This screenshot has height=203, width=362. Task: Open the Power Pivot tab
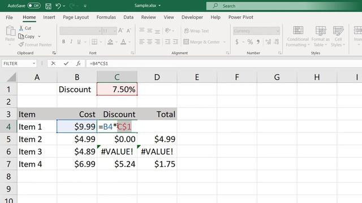coord(241,17)
